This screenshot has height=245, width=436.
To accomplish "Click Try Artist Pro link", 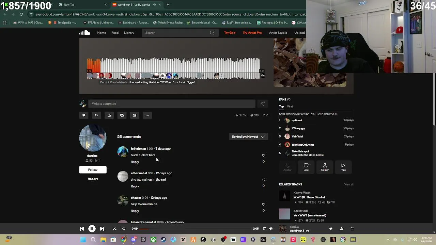I will [x=252, y=33].
